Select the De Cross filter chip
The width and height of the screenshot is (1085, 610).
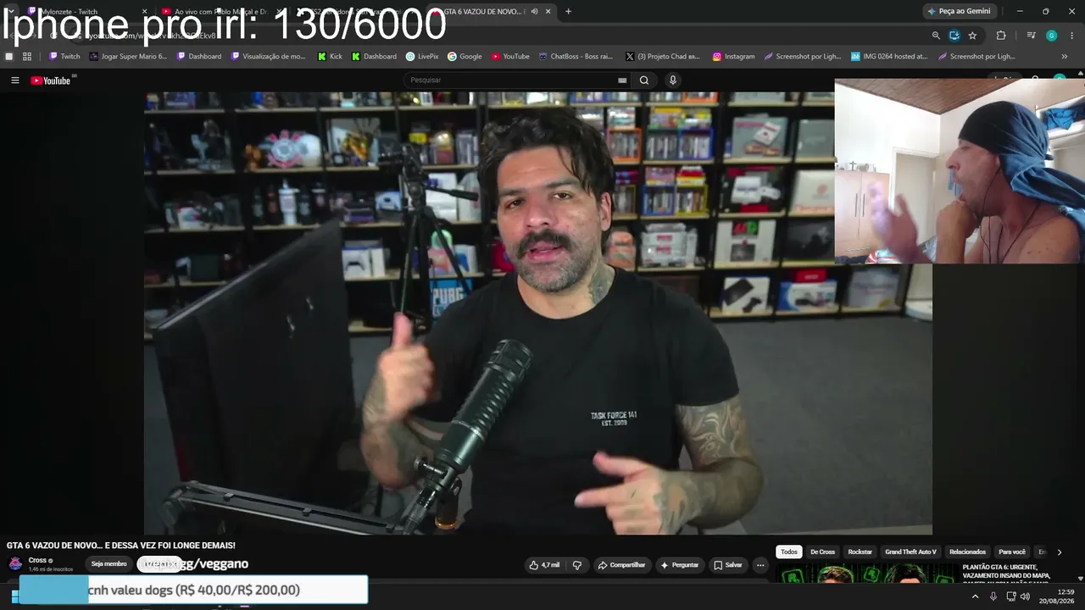(822, 552)
